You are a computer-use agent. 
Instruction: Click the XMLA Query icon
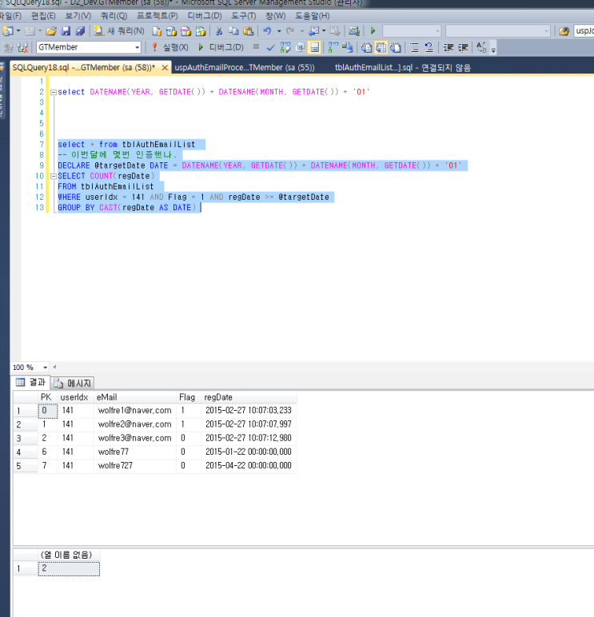(201, 30)
